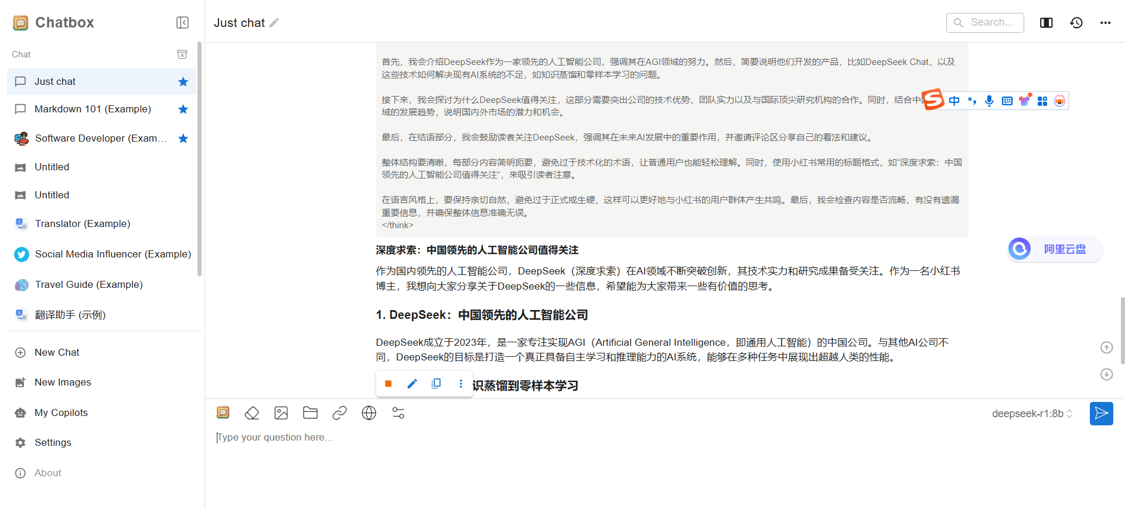Jump to the previous message with up arrow

[x=1106, y=348]
